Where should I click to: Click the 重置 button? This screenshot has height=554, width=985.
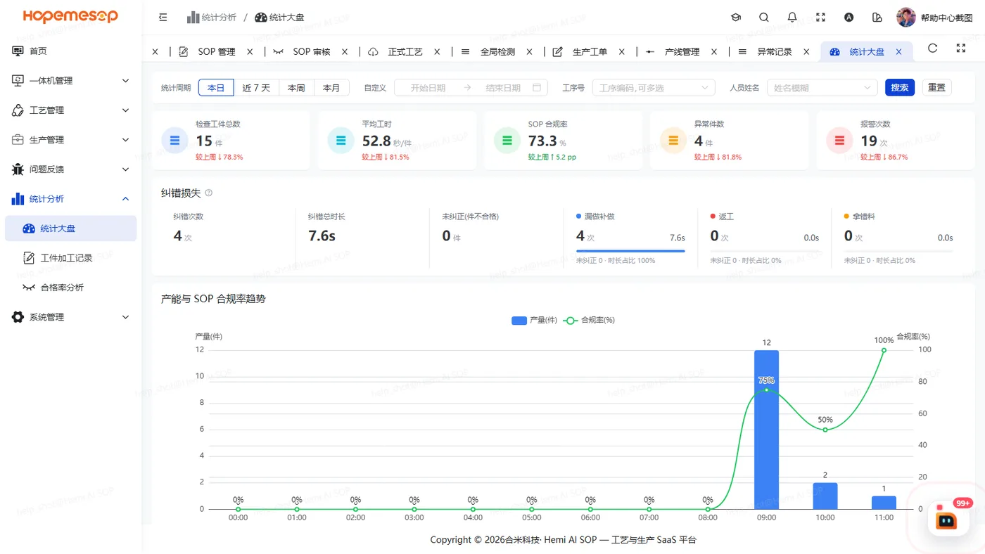[936, 87]
